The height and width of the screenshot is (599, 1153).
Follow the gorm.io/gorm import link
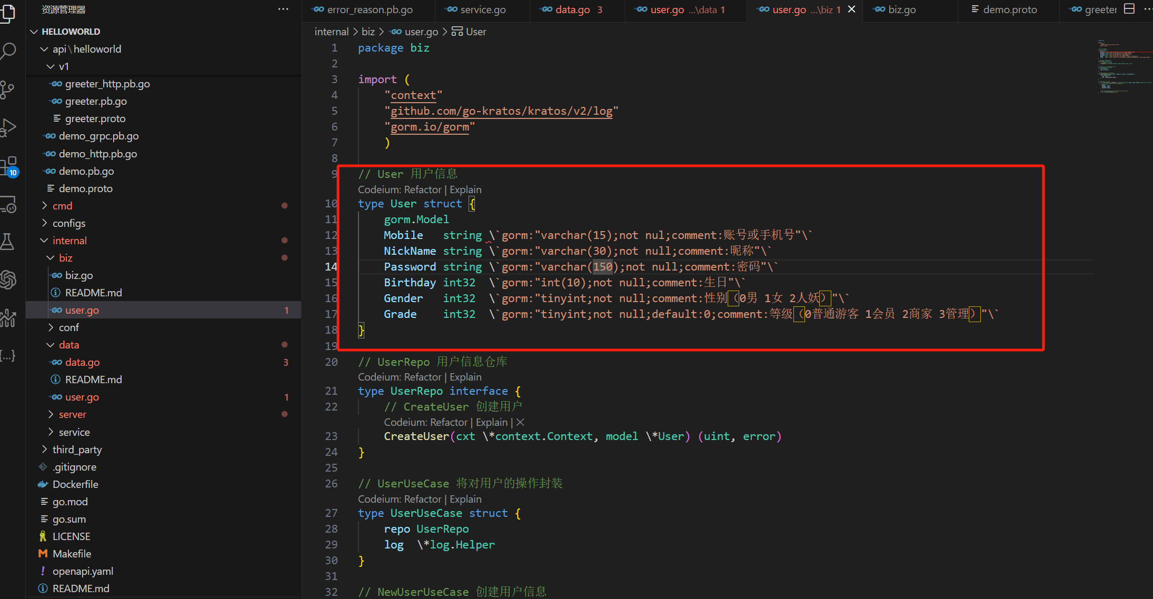(x=430, y=127)
